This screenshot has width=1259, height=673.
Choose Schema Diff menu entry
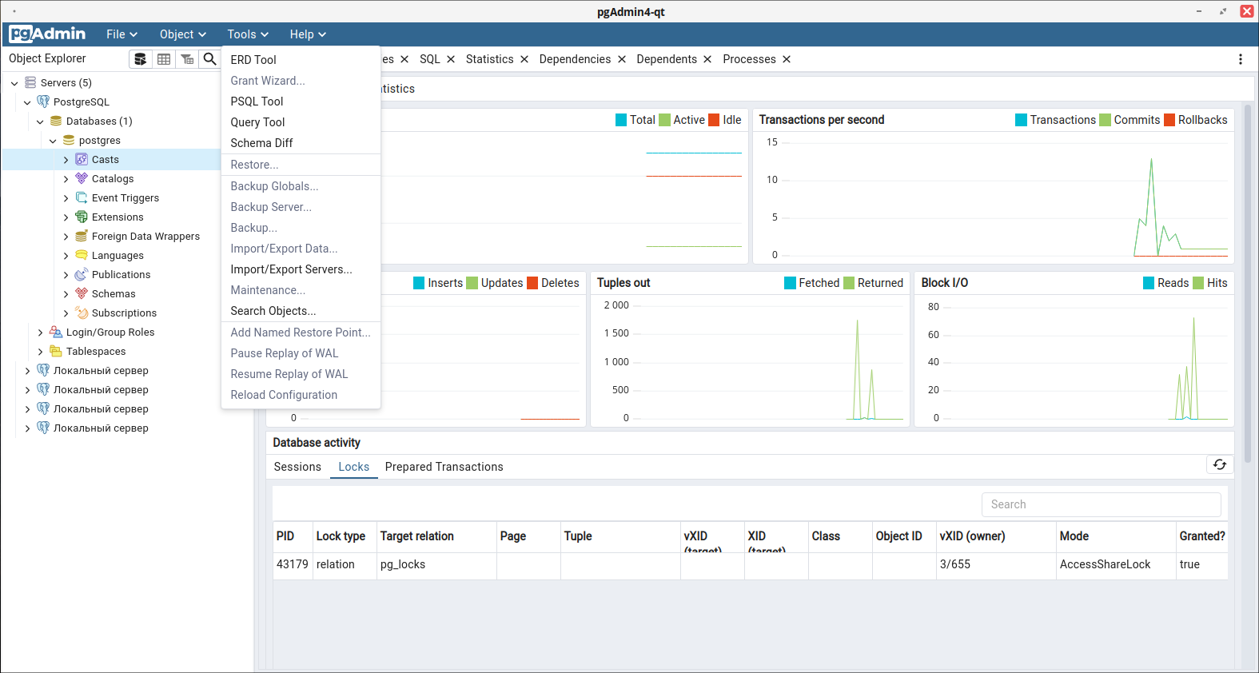[x=301, y=143]
